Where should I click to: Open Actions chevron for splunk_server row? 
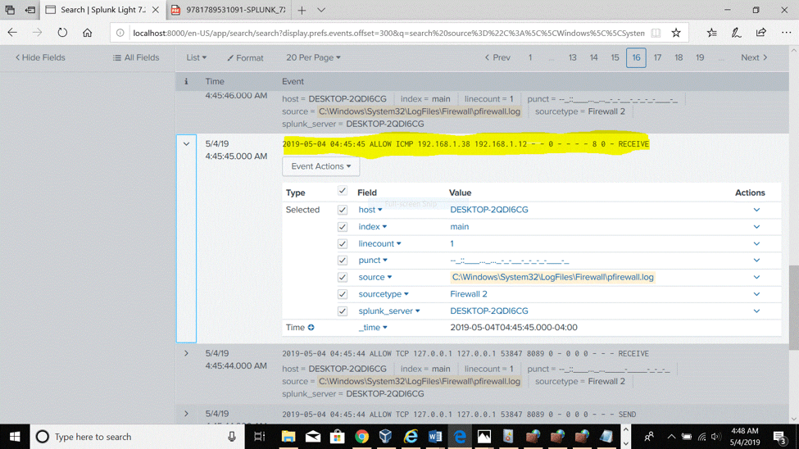pos(756,311)
